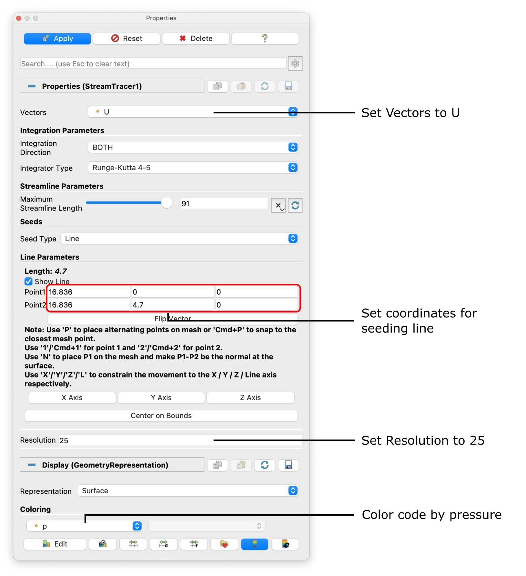This screenshot has width=526, height=576.
Task: Toggle the color legend visibility
Action: (254, 544)
